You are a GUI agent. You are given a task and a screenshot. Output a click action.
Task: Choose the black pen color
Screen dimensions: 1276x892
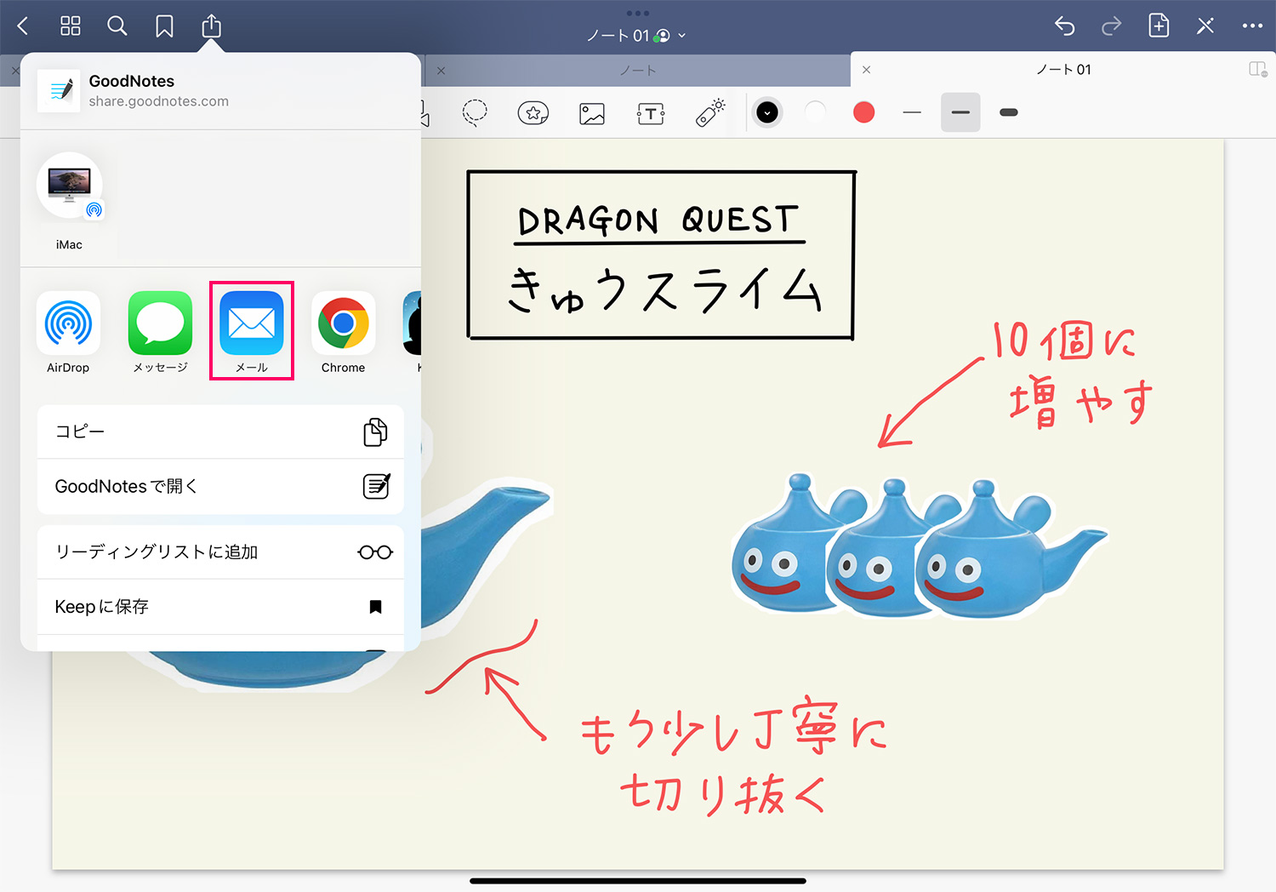[767, 112]
